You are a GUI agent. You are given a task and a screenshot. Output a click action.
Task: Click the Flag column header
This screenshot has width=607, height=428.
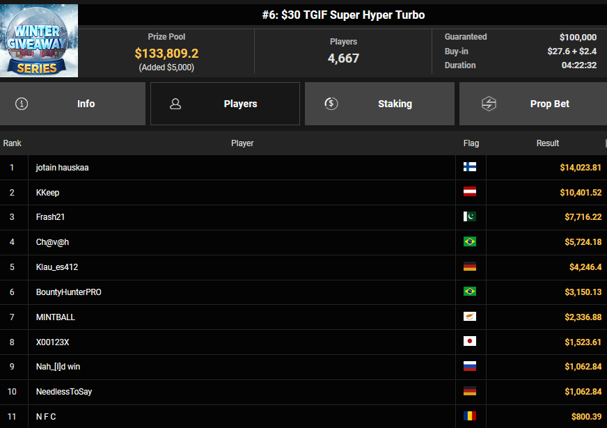tap(471, 143)
